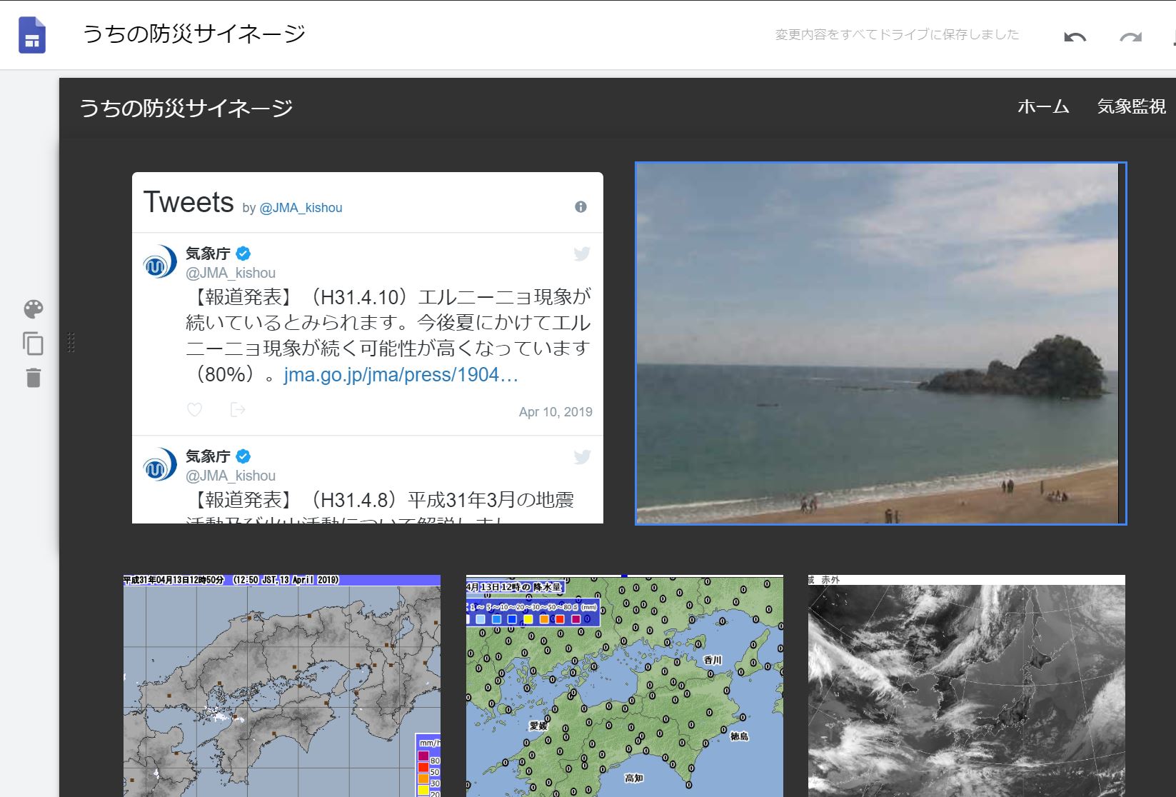Click the Tweets widget heading

pyautogui.click(x=189, y=202)
